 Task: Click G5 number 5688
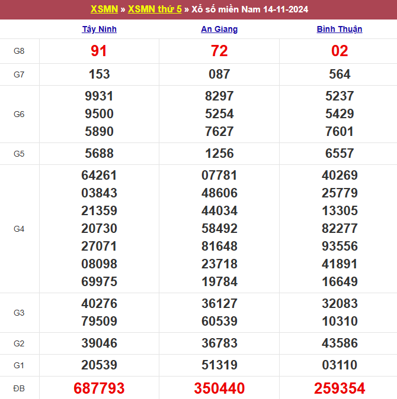click(99, 154)
